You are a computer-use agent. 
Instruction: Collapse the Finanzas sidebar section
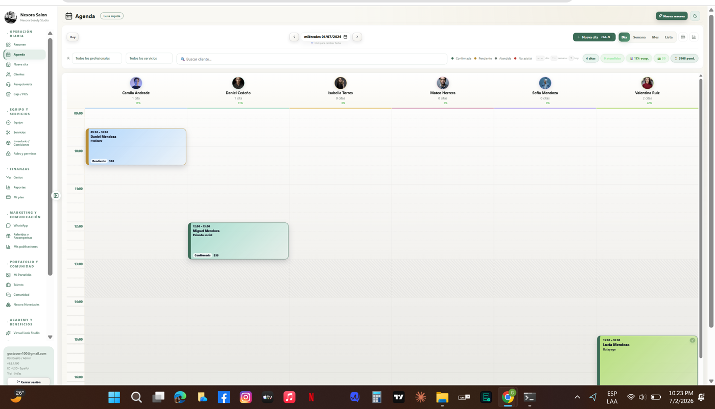click(x=19, y=169)
